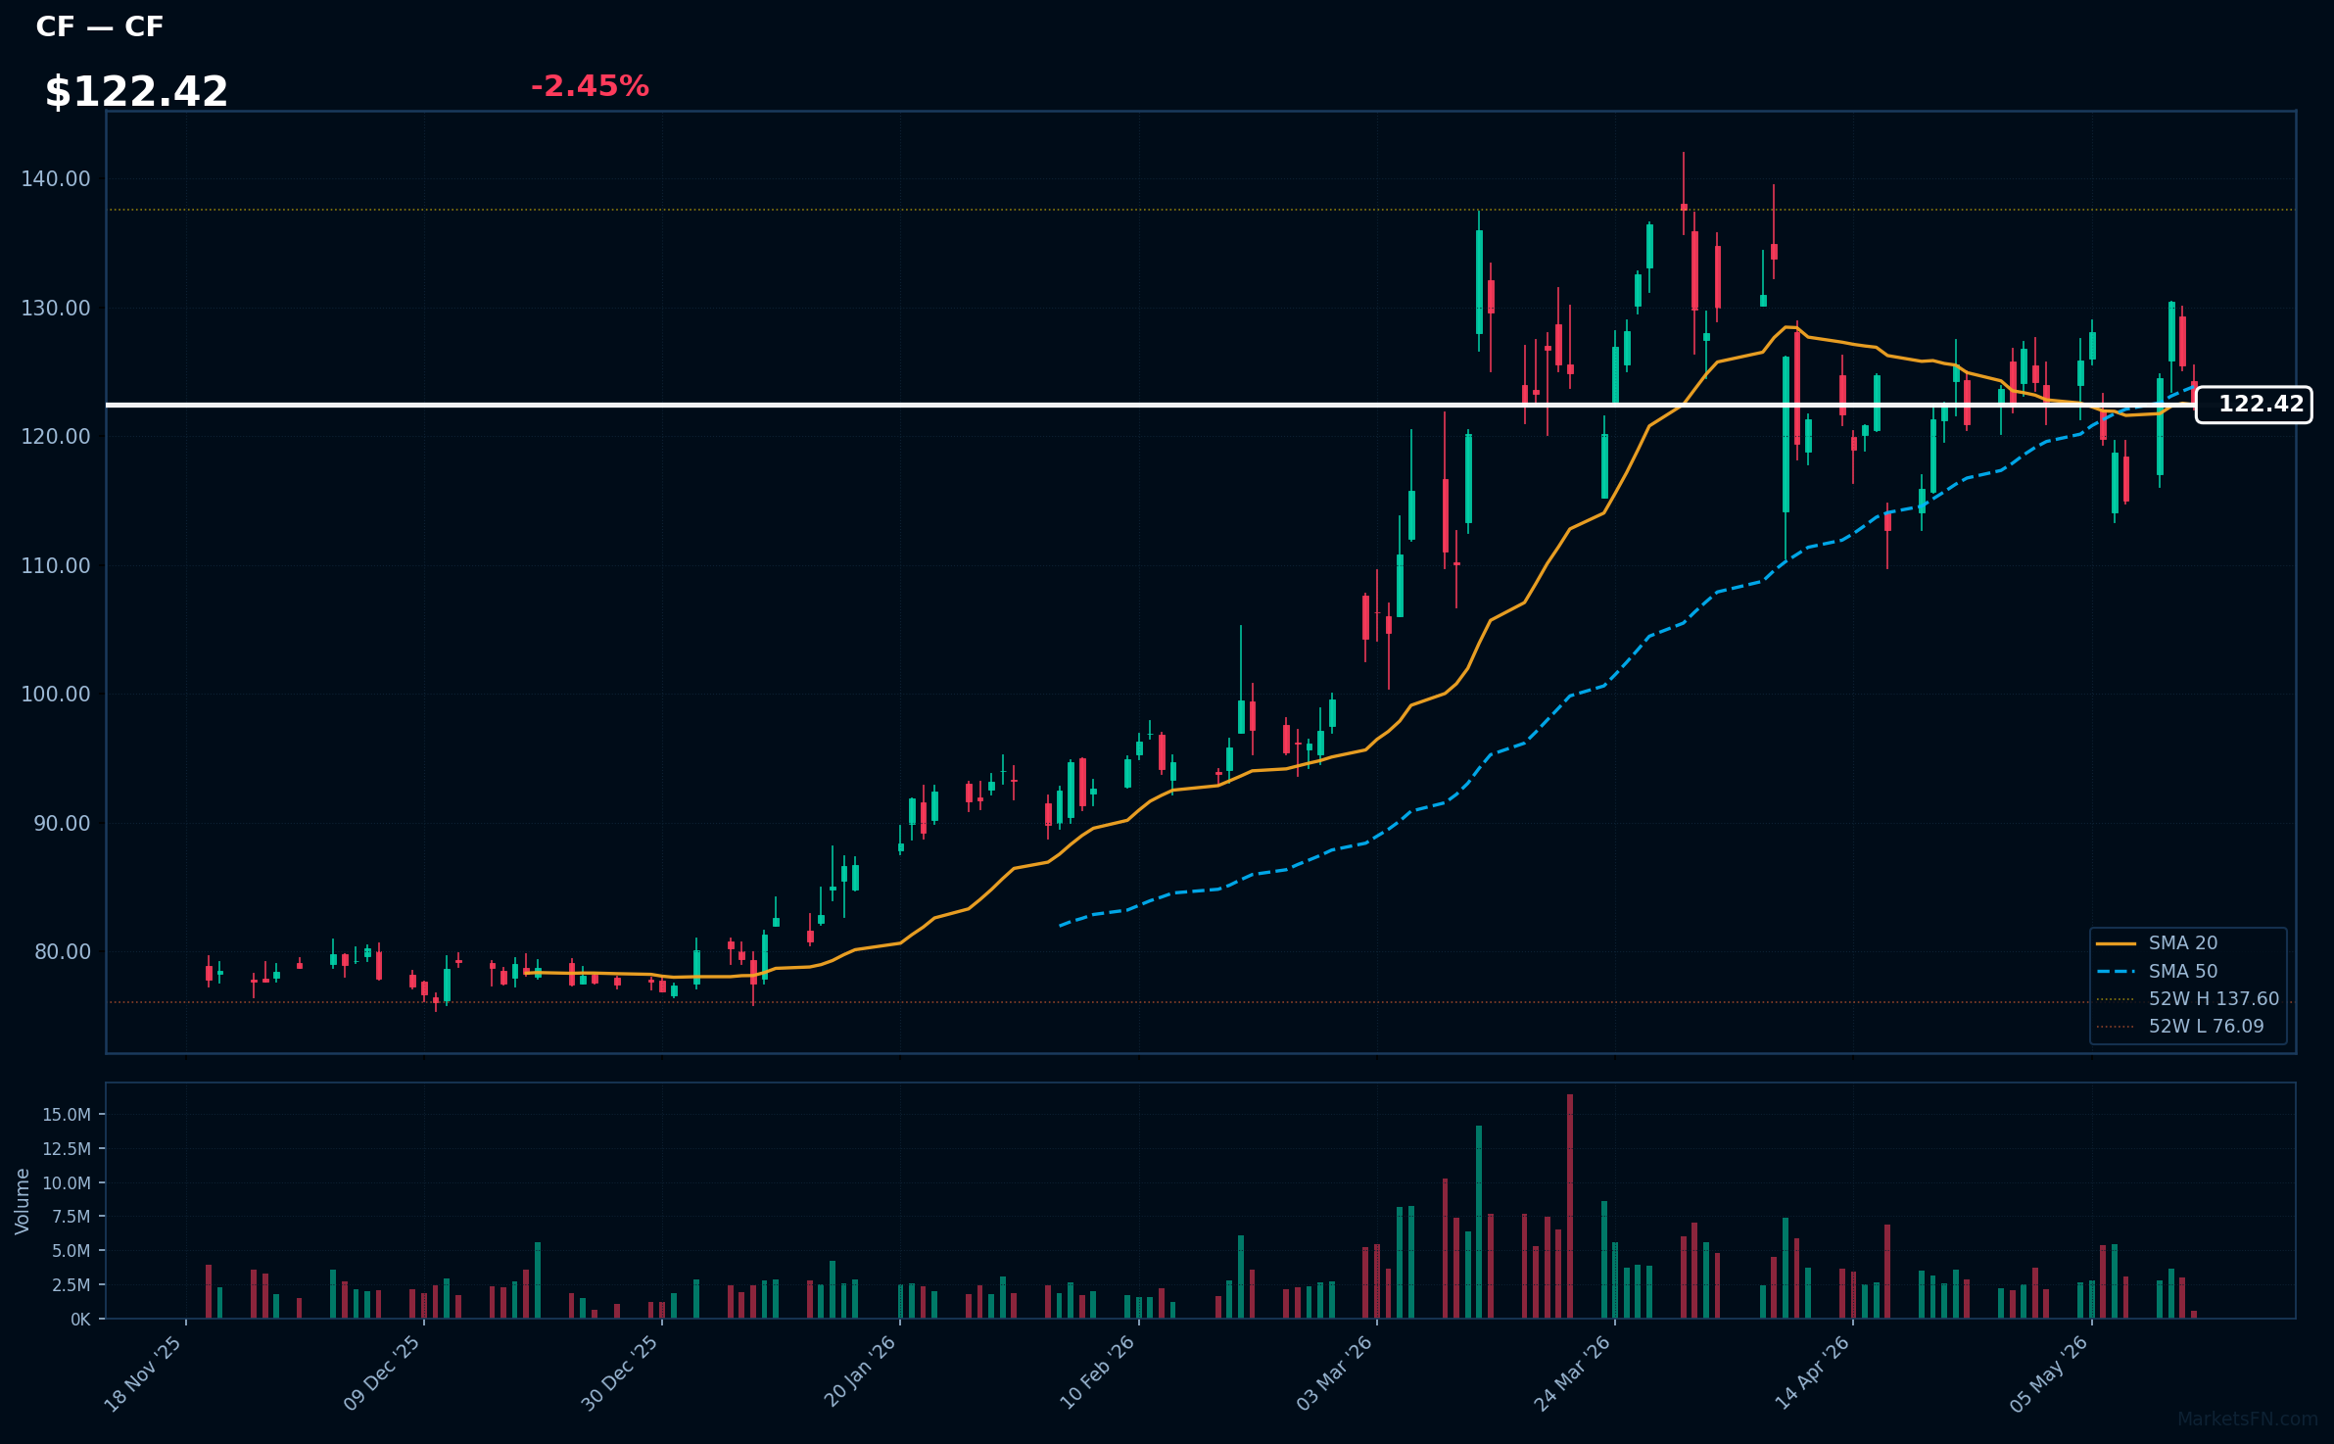Click the 30 Dec '25 date label

620,1373
